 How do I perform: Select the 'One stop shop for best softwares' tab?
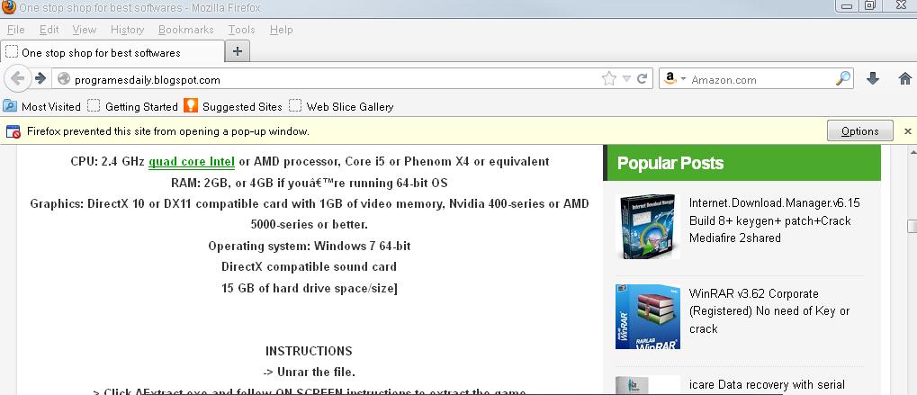coord(112,52)
